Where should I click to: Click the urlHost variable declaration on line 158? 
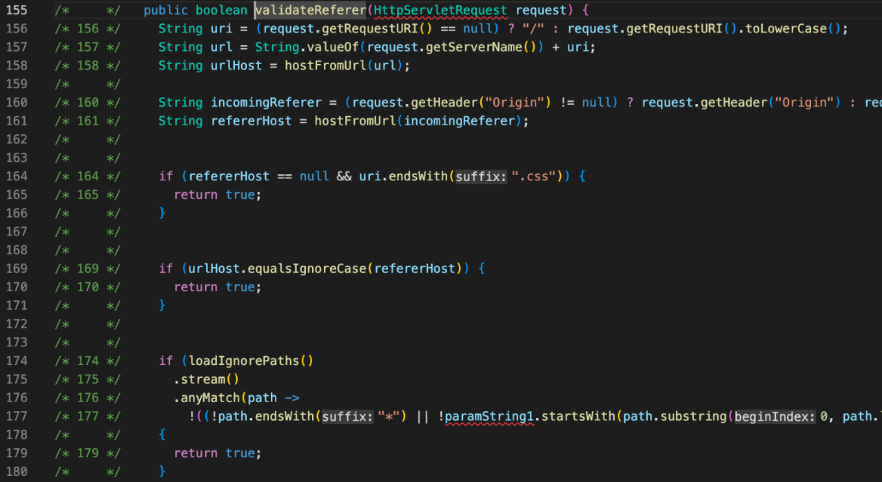click(x=236, y=66)
